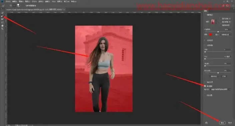Switch to the 属性 (Properties) panel tab

pos(206,11)
